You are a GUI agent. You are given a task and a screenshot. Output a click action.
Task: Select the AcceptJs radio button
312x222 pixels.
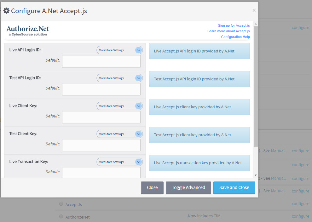[x=61, y=204]
